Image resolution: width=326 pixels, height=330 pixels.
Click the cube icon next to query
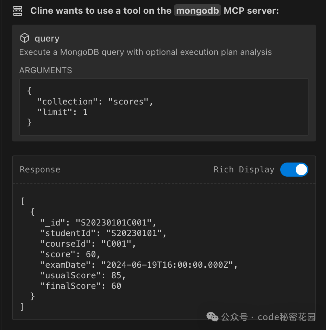point(25,38)
